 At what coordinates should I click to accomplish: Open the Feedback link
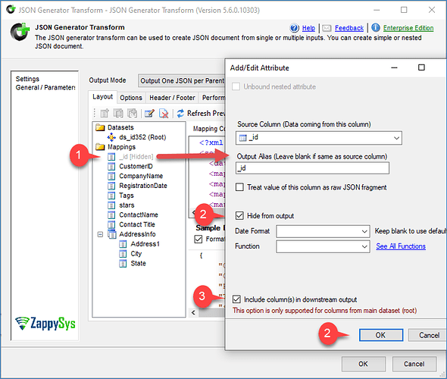(349, 28)
